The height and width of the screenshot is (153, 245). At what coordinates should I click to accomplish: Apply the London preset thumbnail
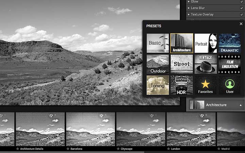point(191,129)
